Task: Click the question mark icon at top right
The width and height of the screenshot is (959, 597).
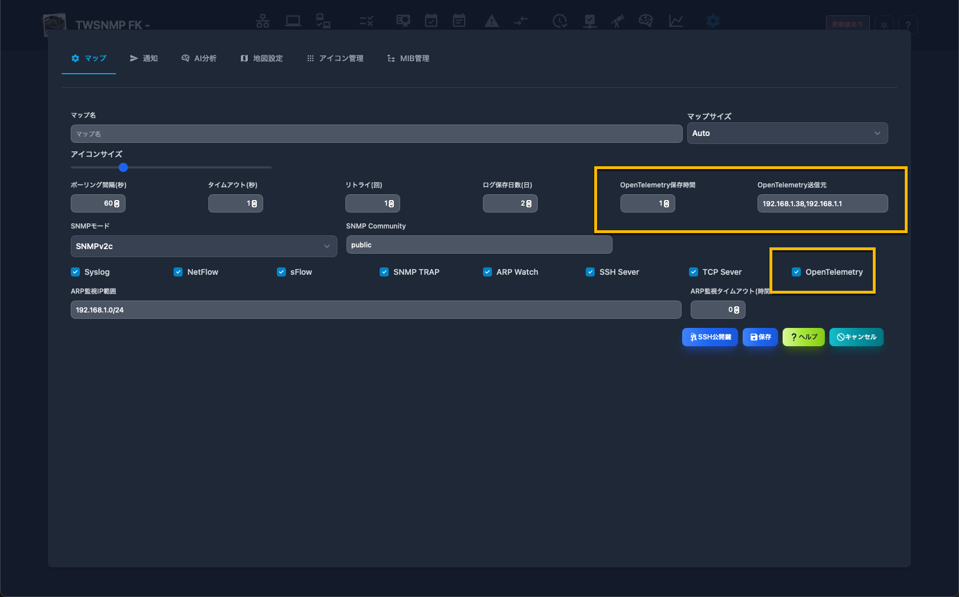Action: [x=908, y=25]
